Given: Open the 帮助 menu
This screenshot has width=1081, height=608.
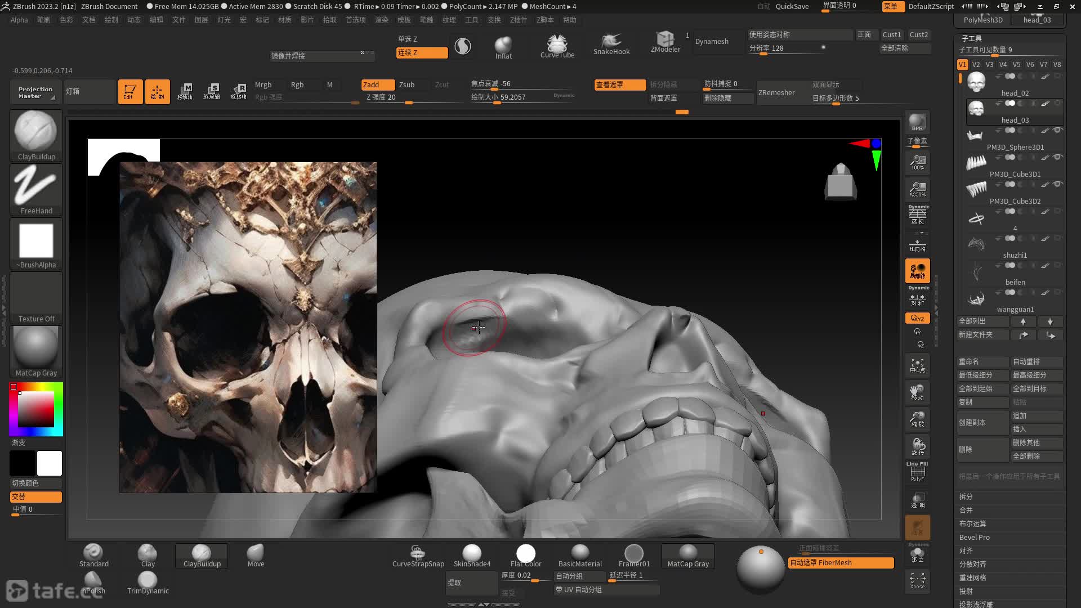Looking at the screenshot, I should [x=570, y=20].
